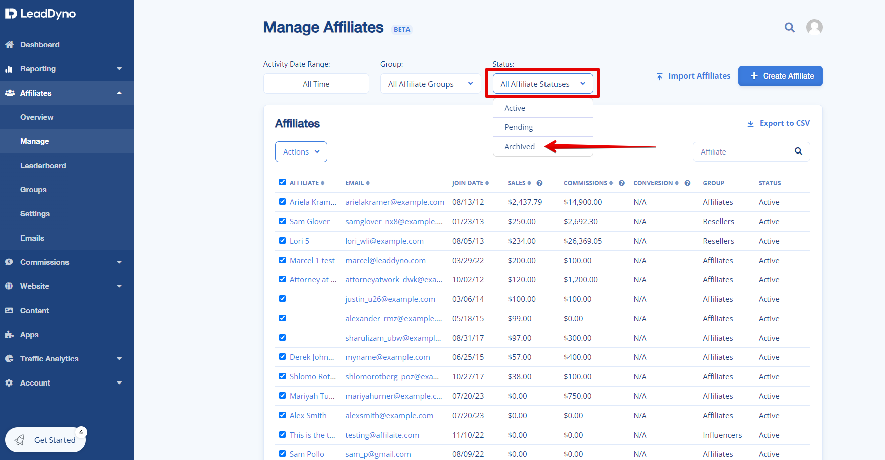
Task: Uncheck the Sam Glover row checkbox
Action: pos(282,221)
